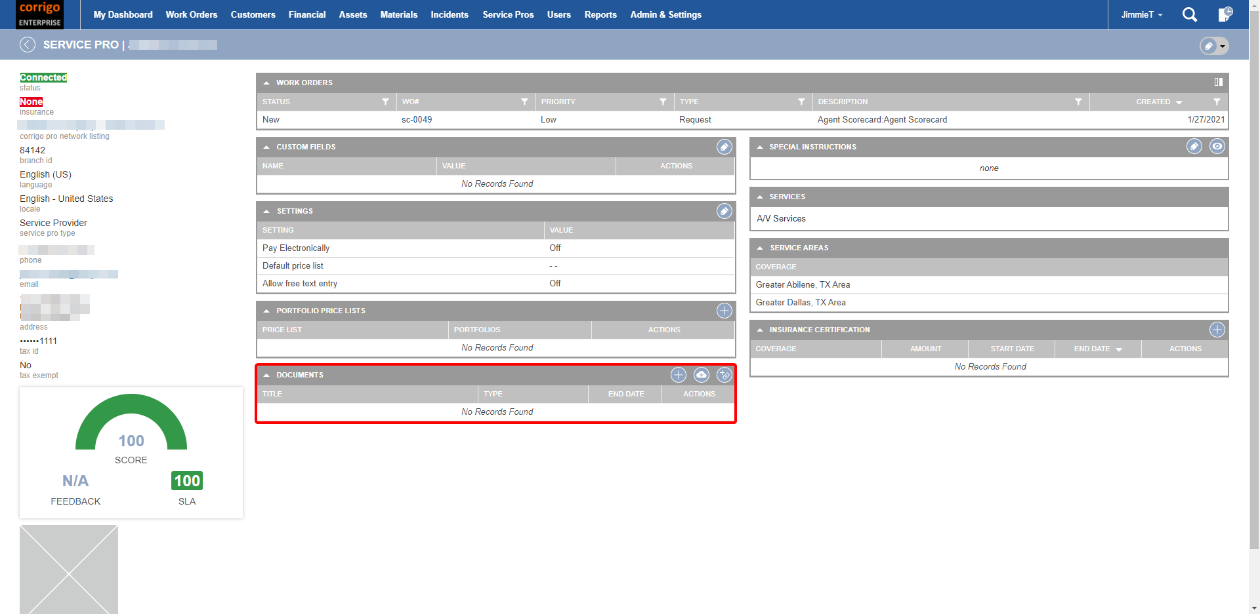Collapse the Services panel
The width and height of the screenshot is (1260, 614).
click(x=760, y=197)
